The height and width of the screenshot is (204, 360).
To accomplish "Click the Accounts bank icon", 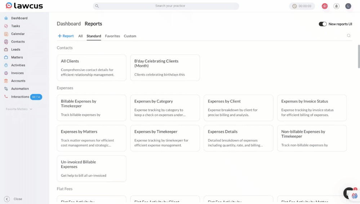I will pyautogui.click(x=6, y=81).
